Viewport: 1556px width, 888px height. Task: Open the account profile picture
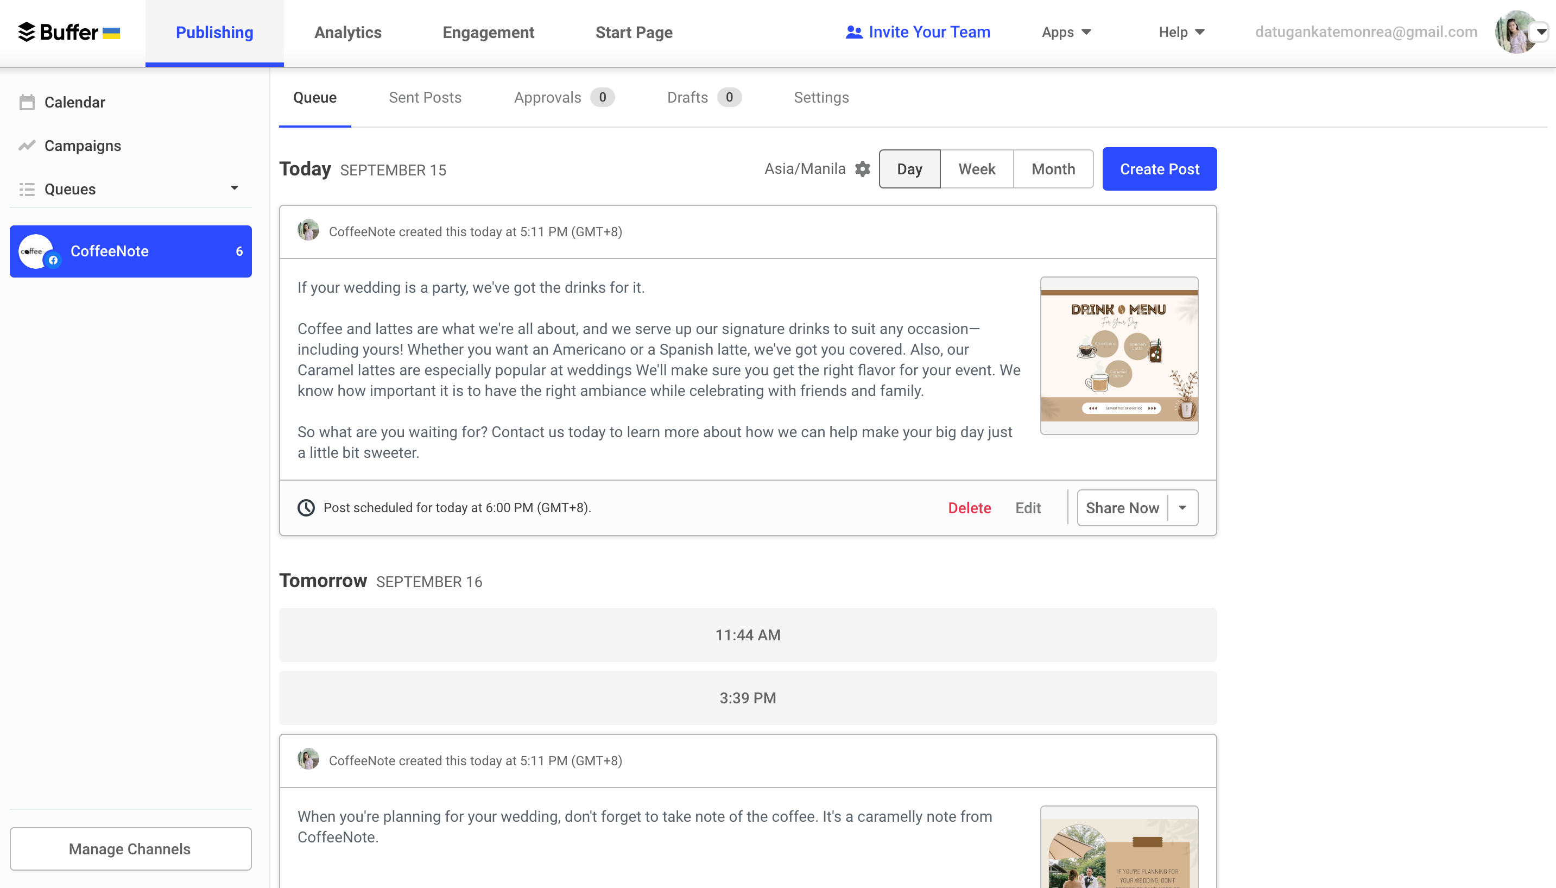pyautogui.click(x=1515, y=32)
